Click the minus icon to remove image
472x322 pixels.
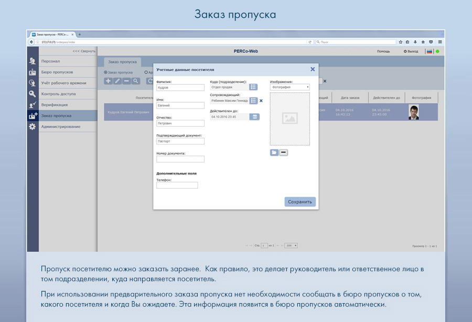pos(283,152)
